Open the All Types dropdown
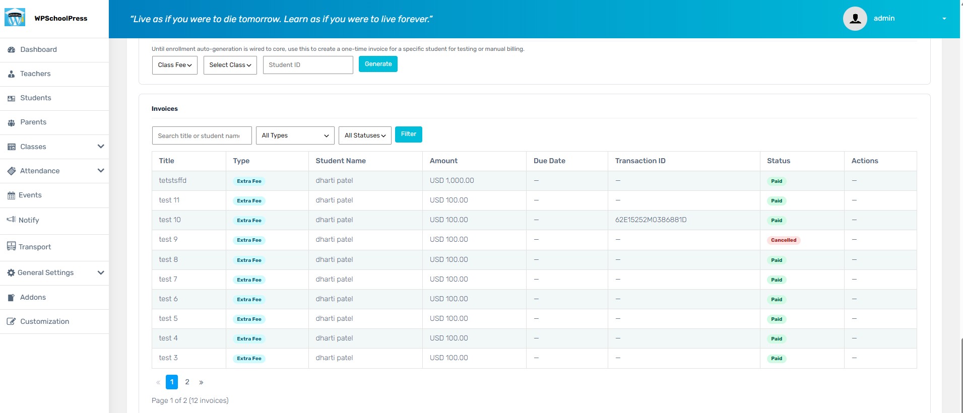This screenshot has width=963, height=413. tap(295, 135)
